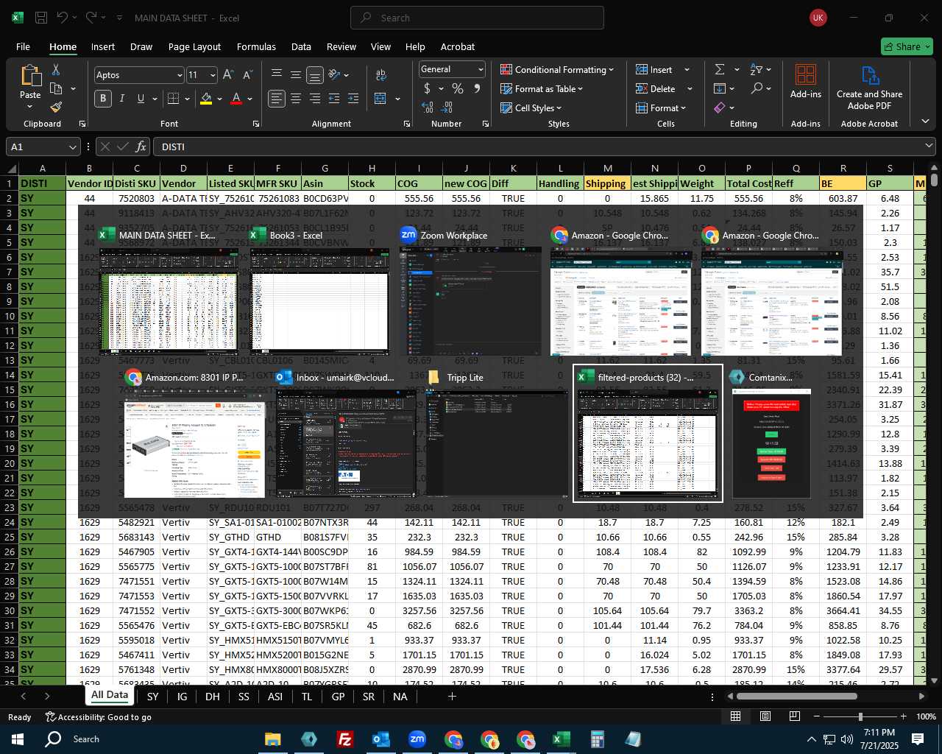Click the Increase Decimal icon
Image resolution: width=942 pixels, height=754 pixels.
[x=428, y=108]
